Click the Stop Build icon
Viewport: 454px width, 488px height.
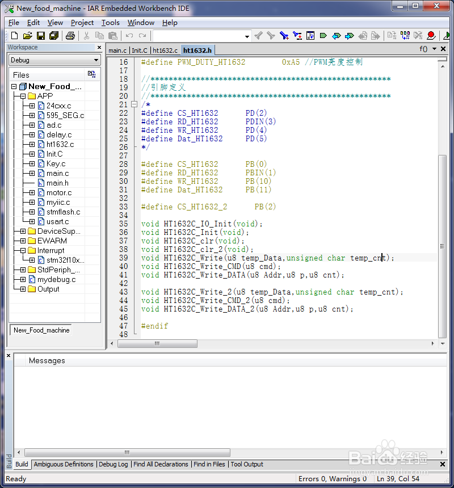[418, 36]
